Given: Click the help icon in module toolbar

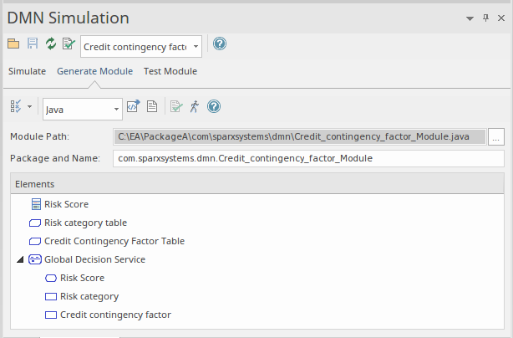Looking at the screenshot, I should (x=214, y=106).
